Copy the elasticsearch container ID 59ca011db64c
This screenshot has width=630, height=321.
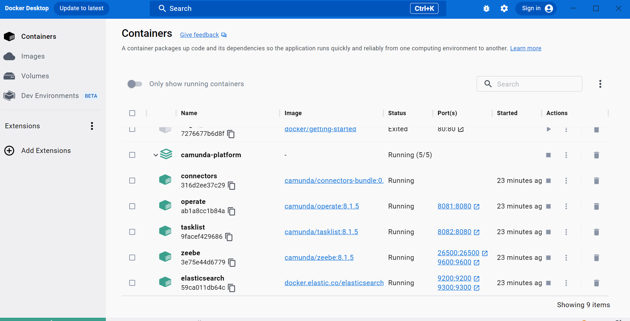click(232, 288)
